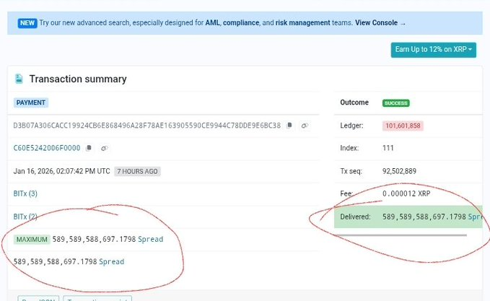Viewport: 490px width, 301px height.
Task: Click the green SUCCESS outcome badge
Action: pyautogui.click(x=395, y=103)
